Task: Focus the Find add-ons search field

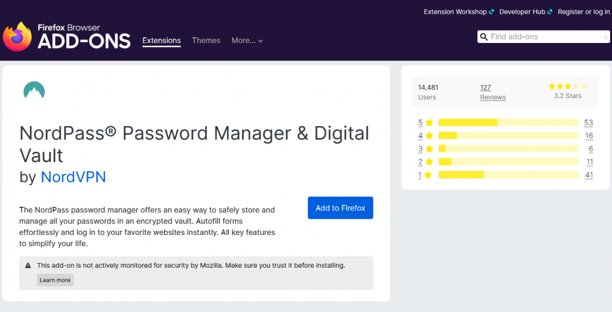Action: click(544, 36)
